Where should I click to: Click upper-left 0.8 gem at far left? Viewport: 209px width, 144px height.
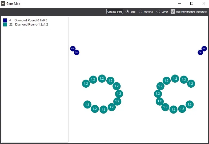(73, 49)
